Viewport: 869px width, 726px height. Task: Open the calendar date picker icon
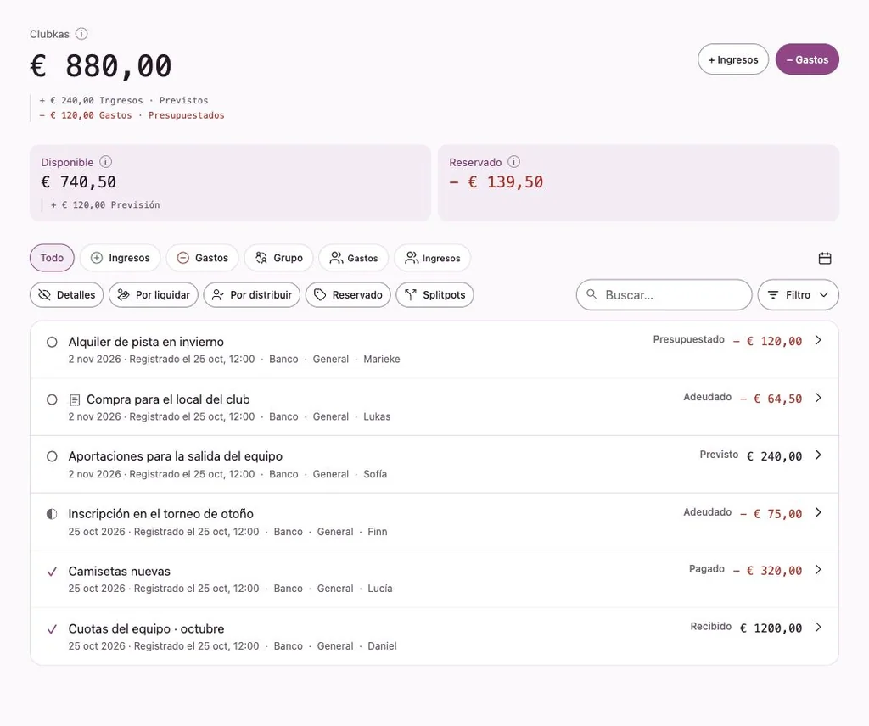(825, 258)
